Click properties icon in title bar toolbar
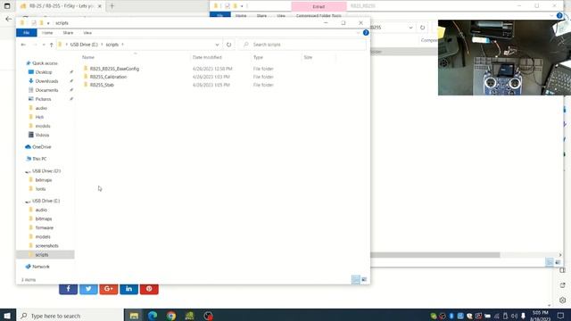571x321 pixels. pyautogui.click(x=34, y=23)
